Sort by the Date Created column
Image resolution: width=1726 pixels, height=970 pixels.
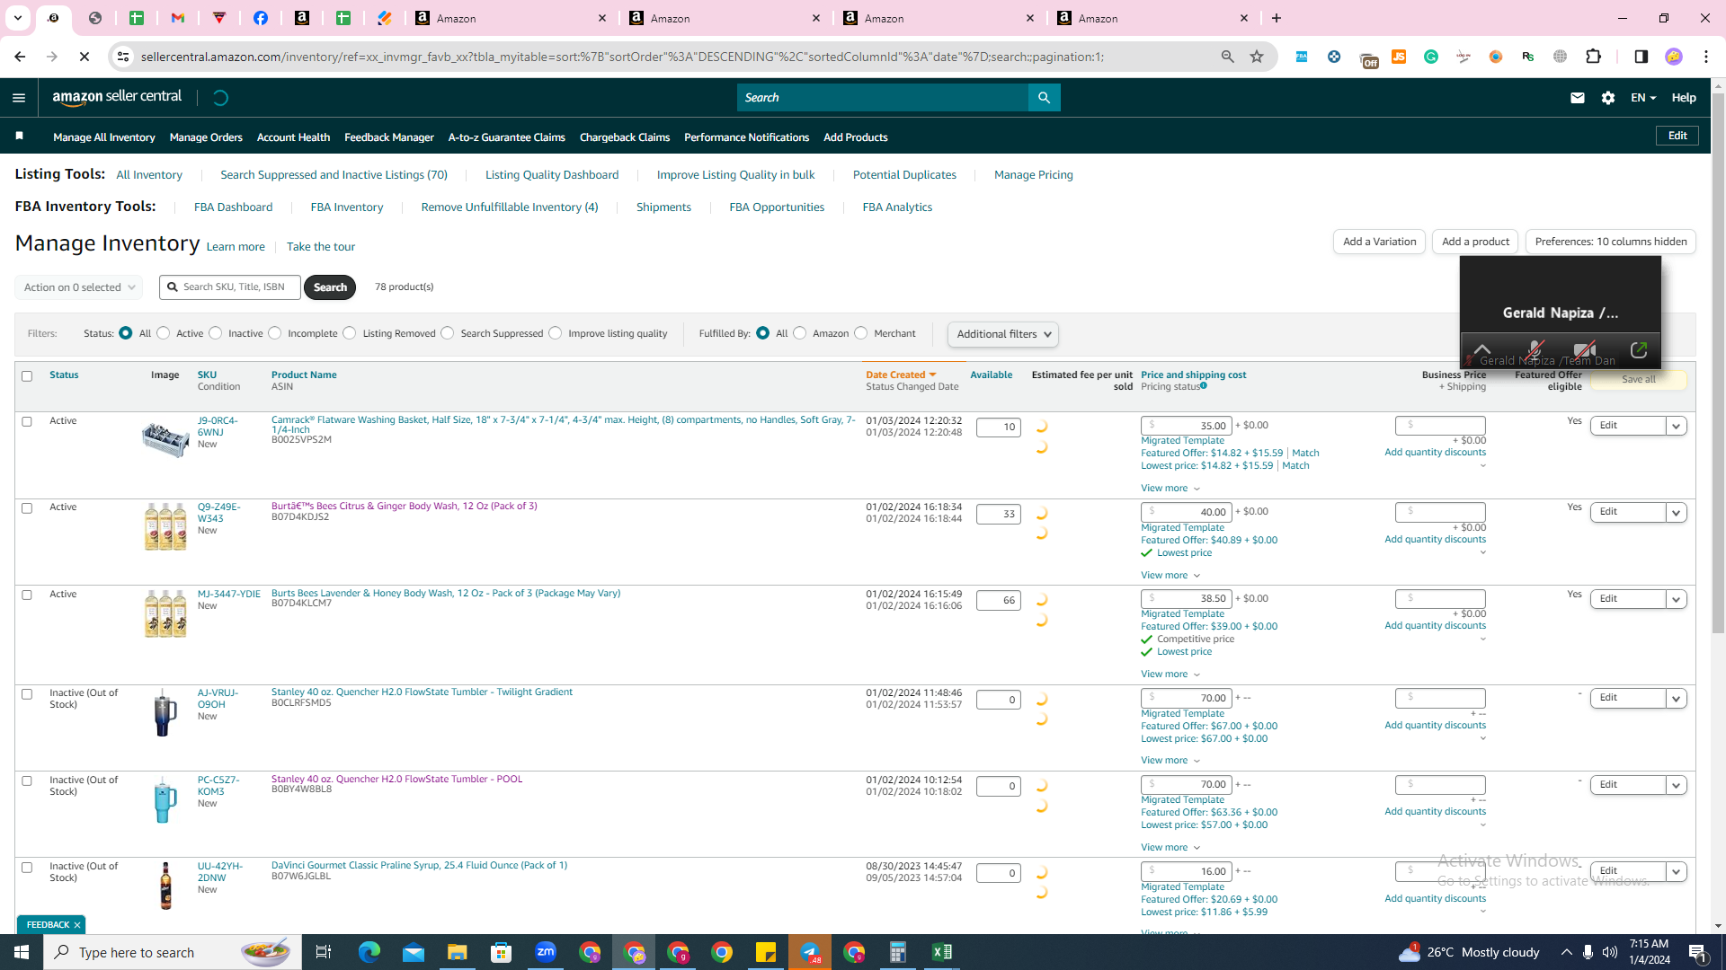[901, 375]
